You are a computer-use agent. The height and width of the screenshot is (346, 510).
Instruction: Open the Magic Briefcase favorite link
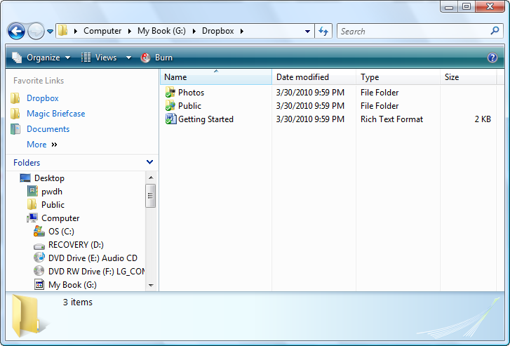pyautogui.click(x=55, y=114)
